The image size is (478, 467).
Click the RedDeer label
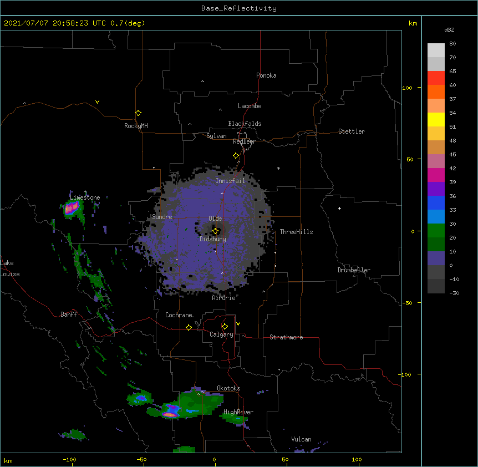coord(244,141)
